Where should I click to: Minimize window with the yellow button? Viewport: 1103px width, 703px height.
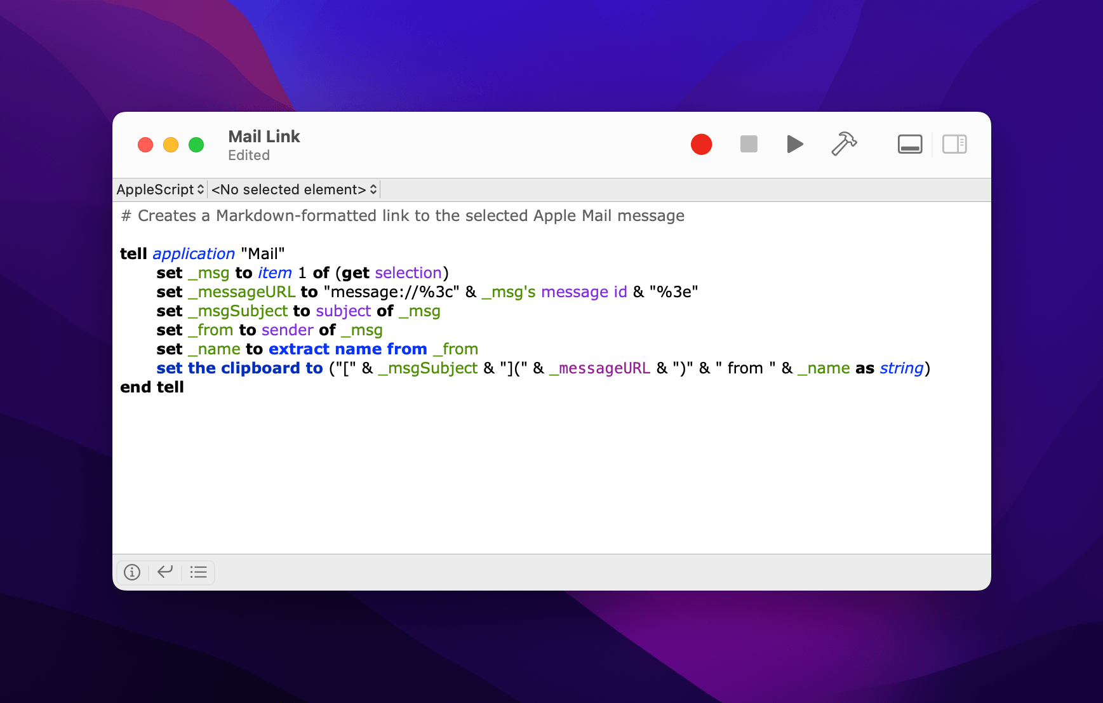(171, 145)
